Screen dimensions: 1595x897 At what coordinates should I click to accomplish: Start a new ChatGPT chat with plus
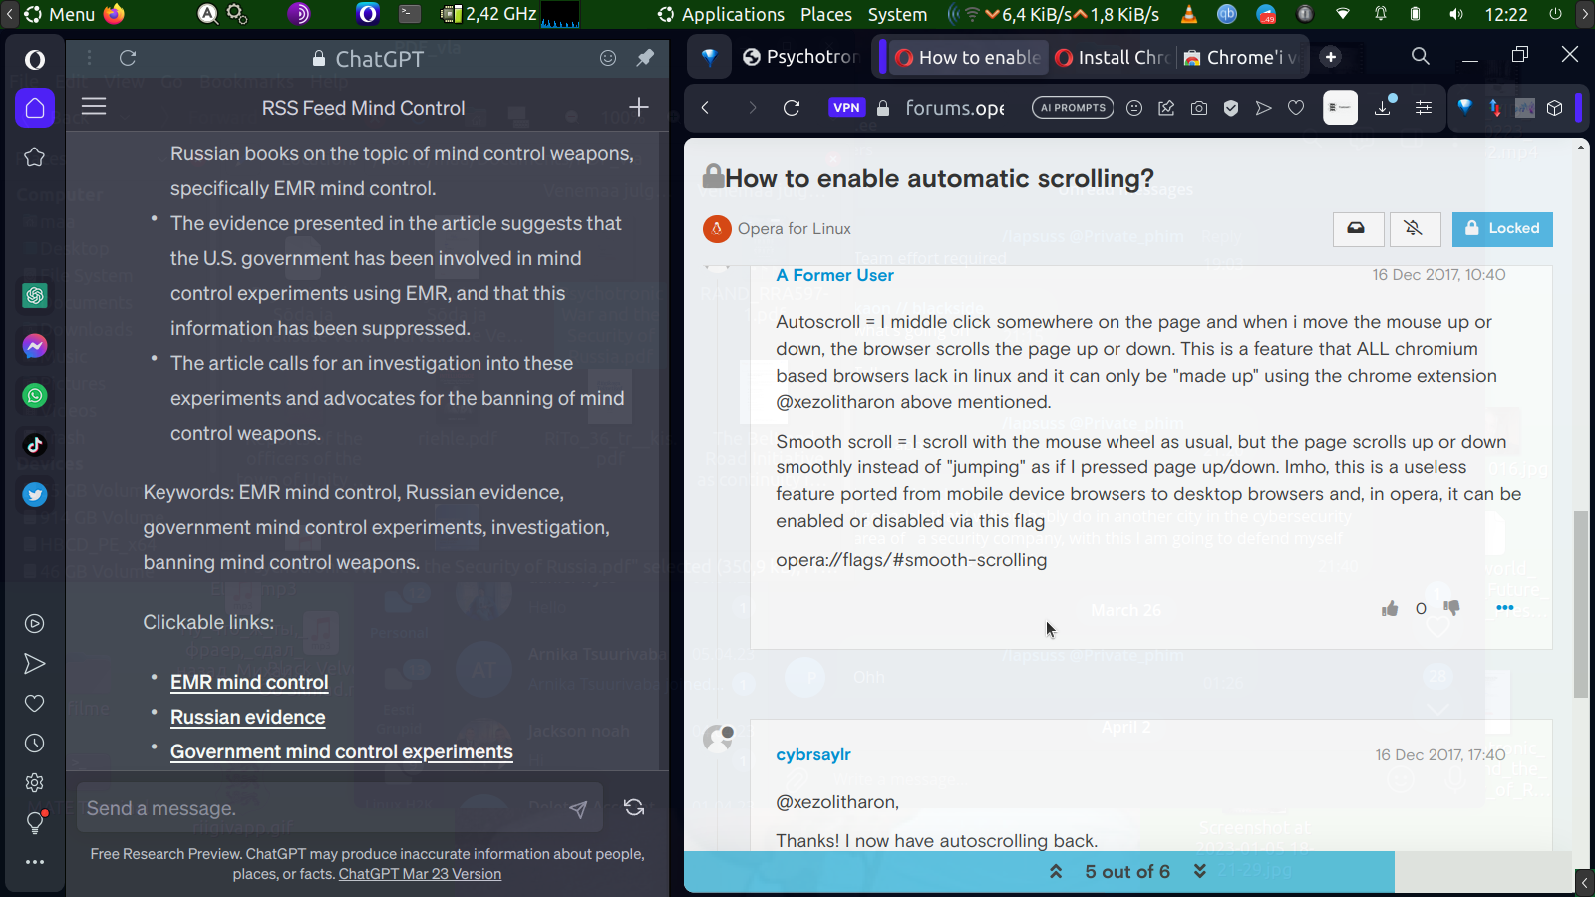(x=639, y=107)
